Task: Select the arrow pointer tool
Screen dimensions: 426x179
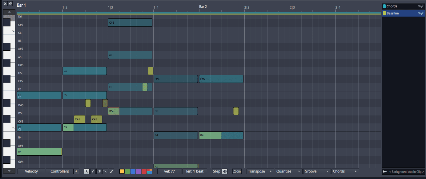Action: point(87,171)
